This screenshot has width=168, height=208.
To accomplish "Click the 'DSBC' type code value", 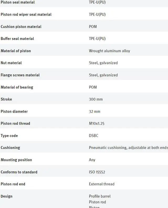I will pyautogui.click(x=93, y=136).
